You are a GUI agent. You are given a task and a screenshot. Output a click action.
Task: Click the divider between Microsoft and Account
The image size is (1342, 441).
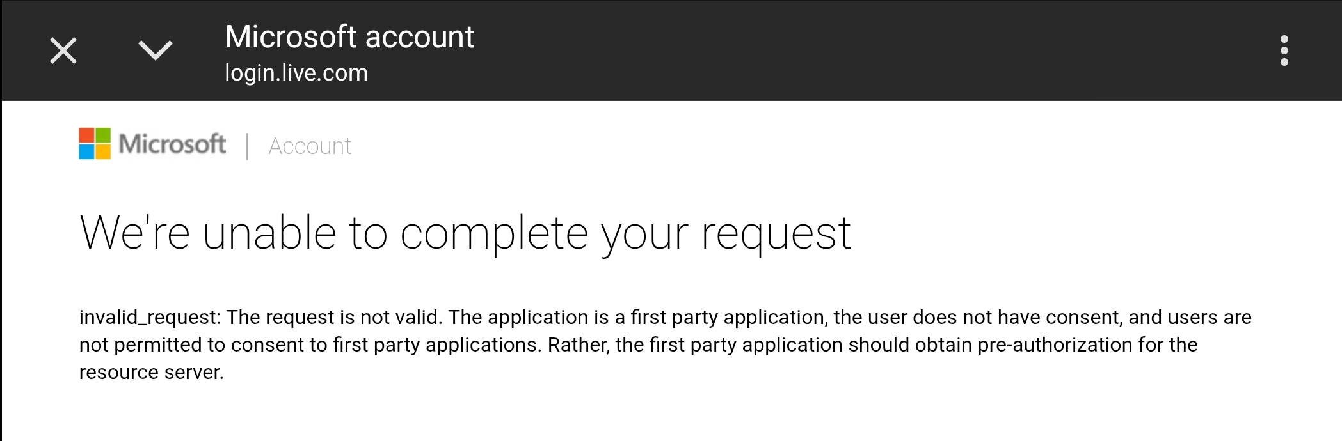point(247,146)
